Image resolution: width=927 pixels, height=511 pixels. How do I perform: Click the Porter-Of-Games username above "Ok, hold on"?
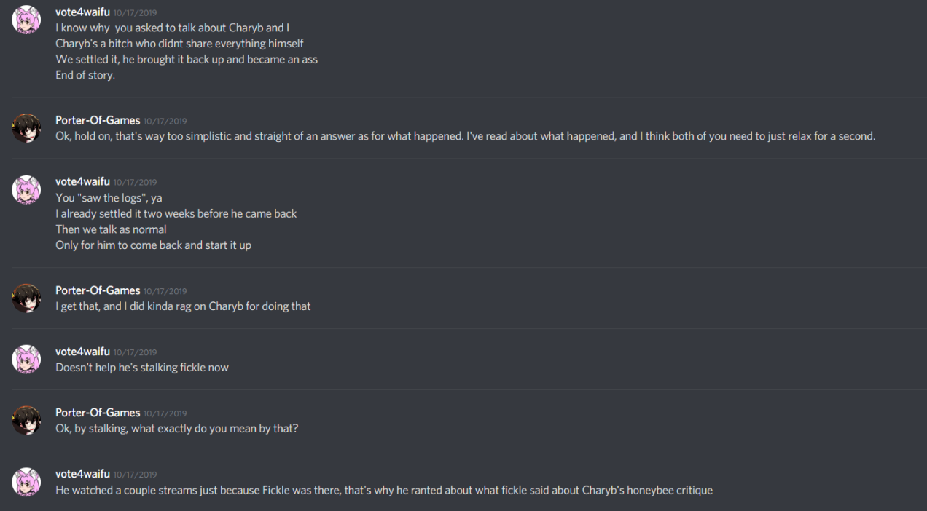click(x=98, y=120)
